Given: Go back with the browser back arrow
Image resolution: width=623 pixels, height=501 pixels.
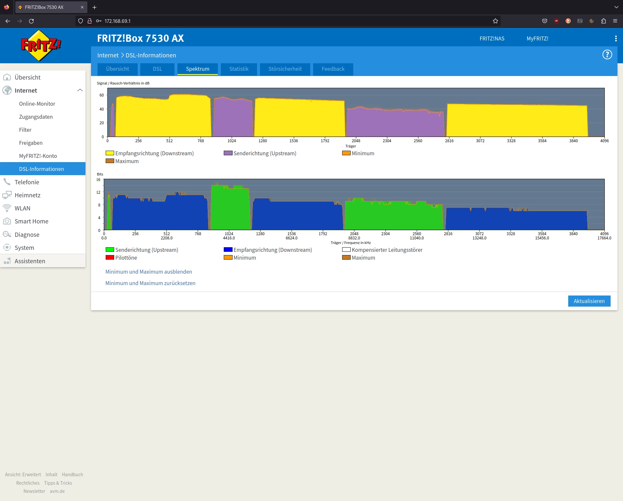Looking at the screenshot, I should [8, 21].
